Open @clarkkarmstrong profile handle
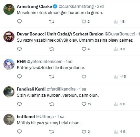The image size is (140, 137). point(76,7)
